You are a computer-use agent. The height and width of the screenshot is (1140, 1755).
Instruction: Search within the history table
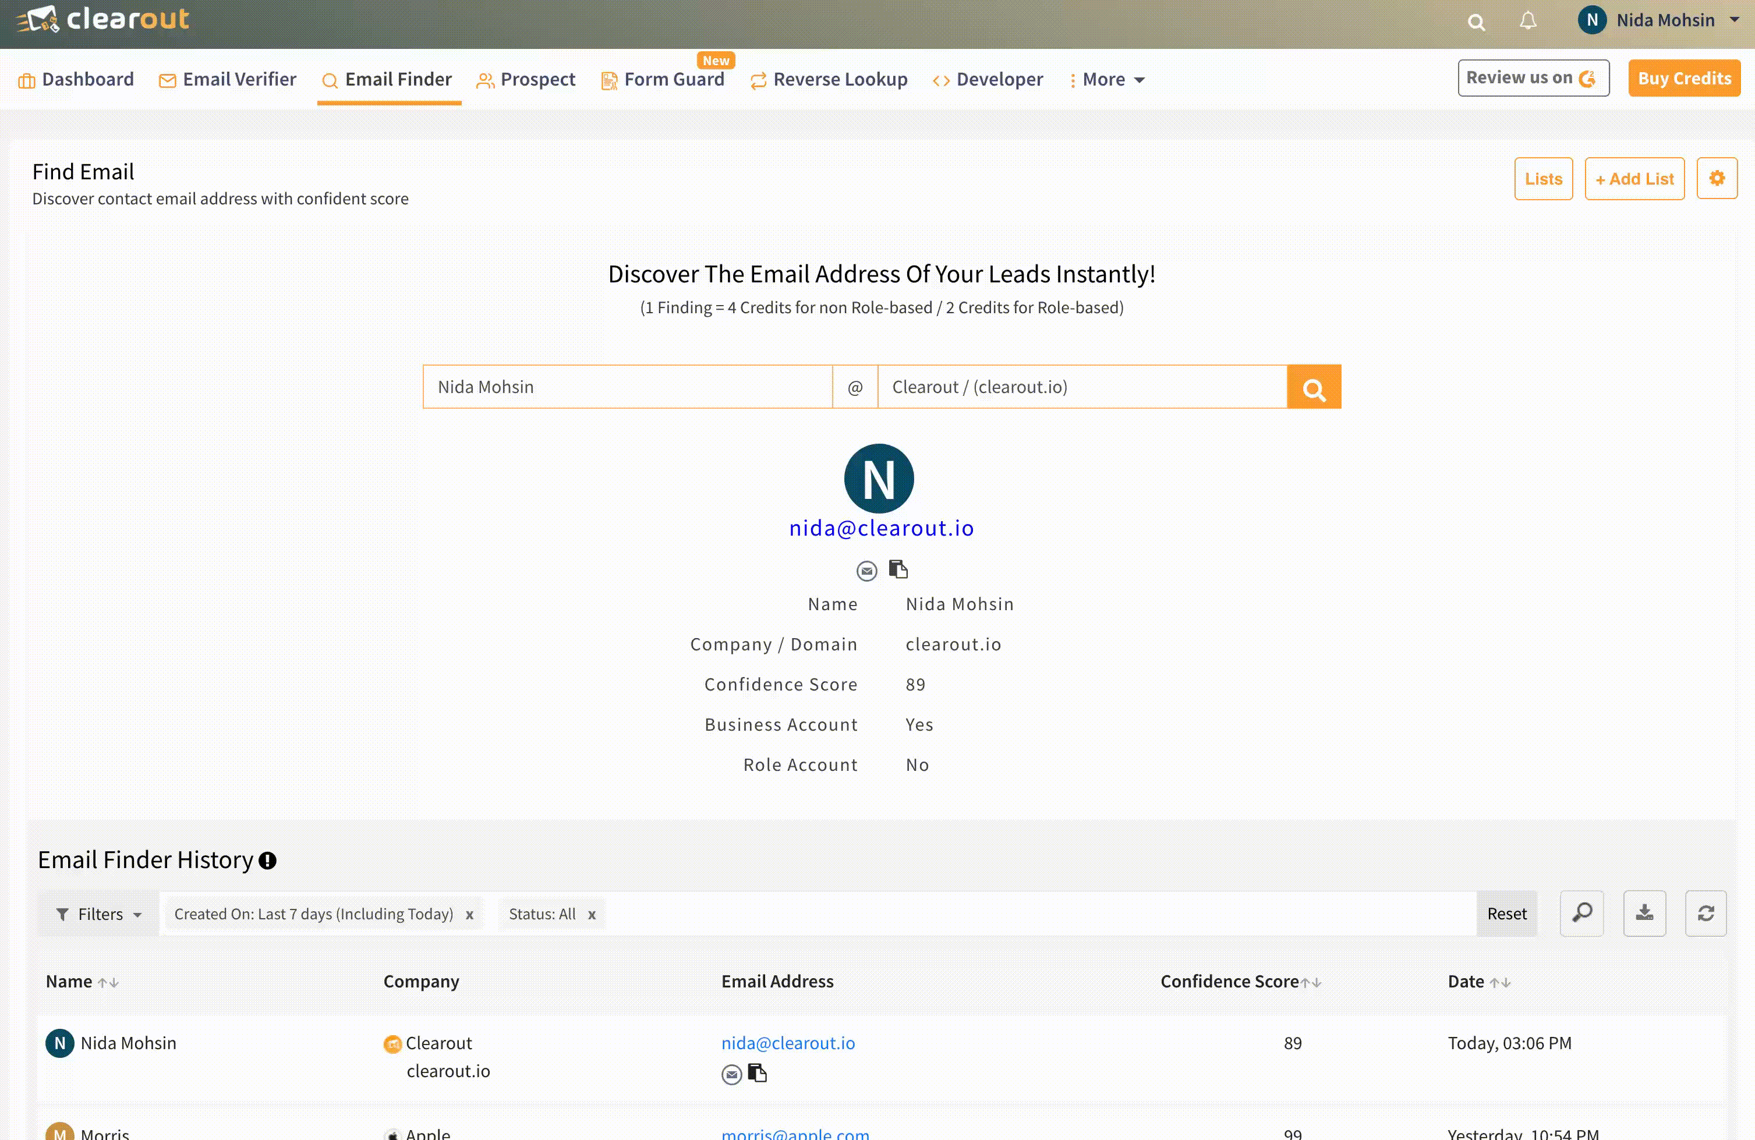[1581, 914]
